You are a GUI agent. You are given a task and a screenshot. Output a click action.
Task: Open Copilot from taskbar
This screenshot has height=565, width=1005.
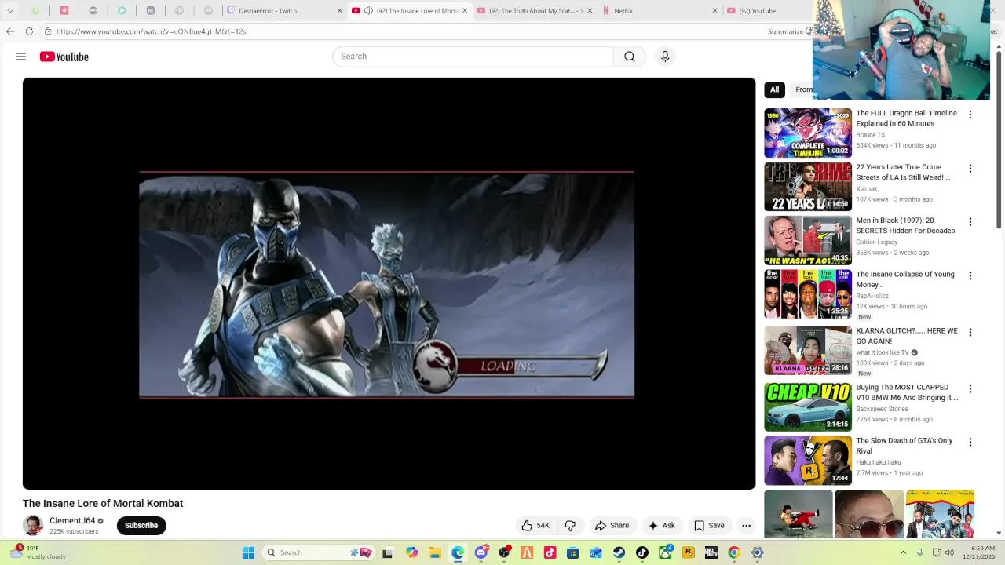pos(412,552)
